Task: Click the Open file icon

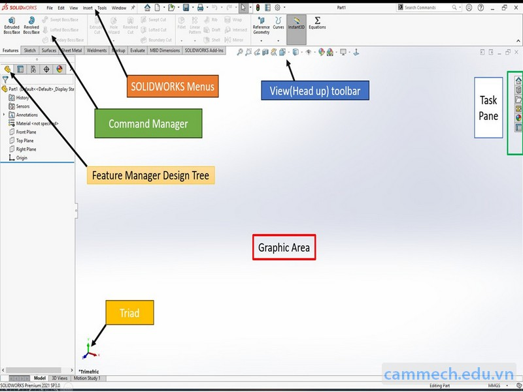Action: tap(171, 7)
